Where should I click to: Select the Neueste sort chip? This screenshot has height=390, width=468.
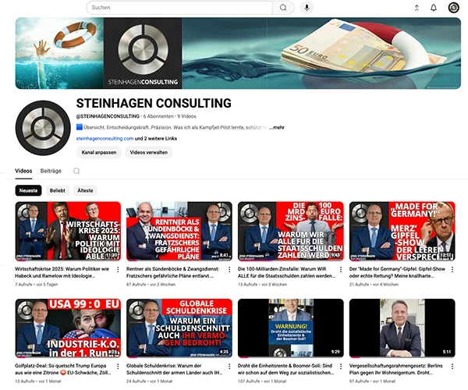28,190
